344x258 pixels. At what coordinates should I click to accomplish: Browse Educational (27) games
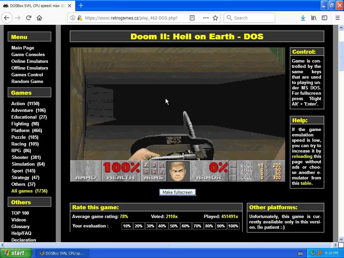click(x=29, y=117)
